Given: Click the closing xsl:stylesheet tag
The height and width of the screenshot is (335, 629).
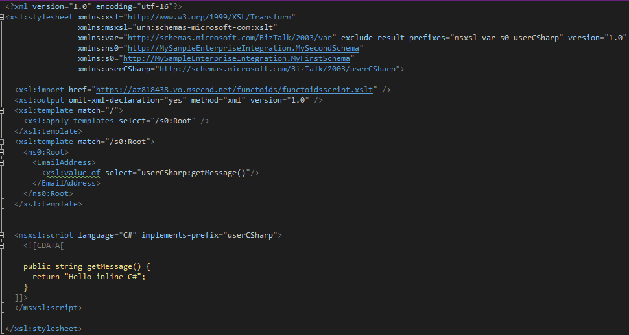Looking at the screenshot, I should click(x=43, y=329).
